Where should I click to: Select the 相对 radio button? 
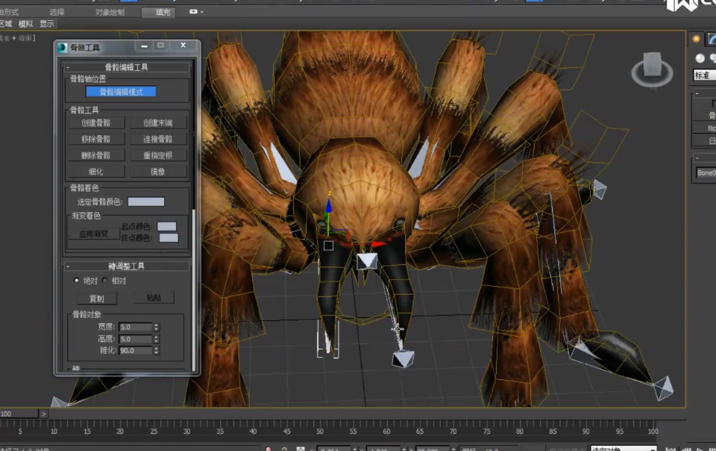104,281
